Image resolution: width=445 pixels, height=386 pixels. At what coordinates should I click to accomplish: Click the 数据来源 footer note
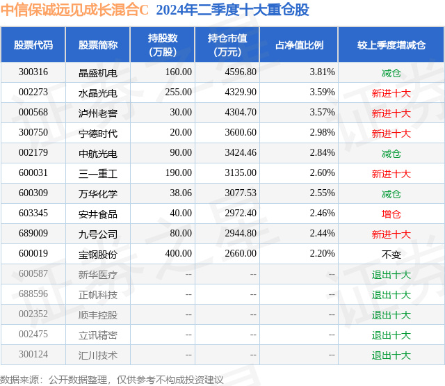[x=112, y=380]
